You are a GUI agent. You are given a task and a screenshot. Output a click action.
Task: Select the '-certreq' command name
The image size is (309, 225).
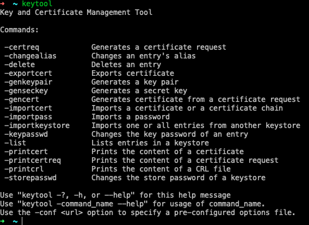coord(22,47)
